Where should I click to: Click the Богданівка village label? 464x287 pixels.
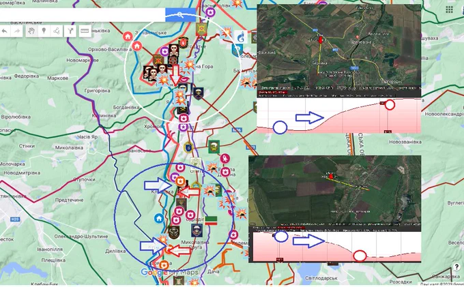[126, 107]
